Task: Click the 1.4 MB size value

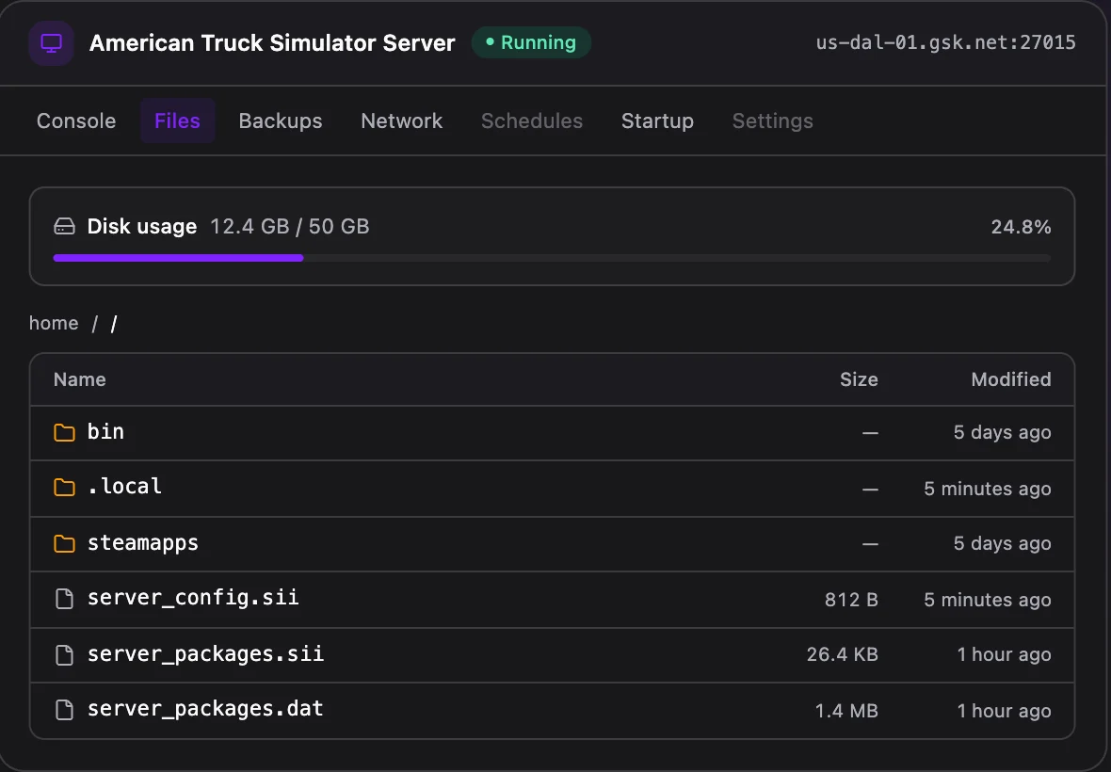Action: [x=846, y=711]
